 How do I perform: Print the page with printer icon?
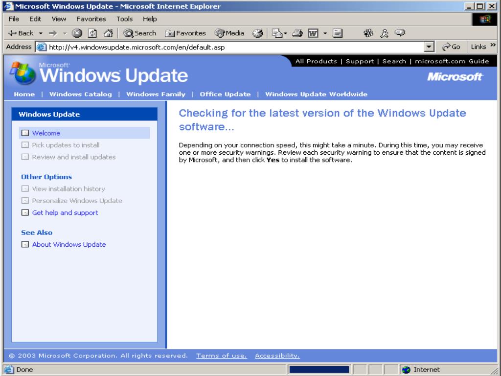click(297, 33)
